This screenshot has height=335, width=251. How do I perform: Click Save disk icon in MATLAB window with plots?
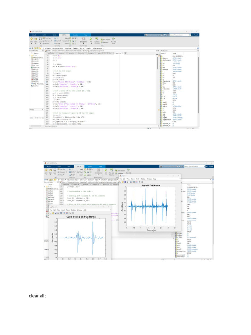[x=55, y=170]
